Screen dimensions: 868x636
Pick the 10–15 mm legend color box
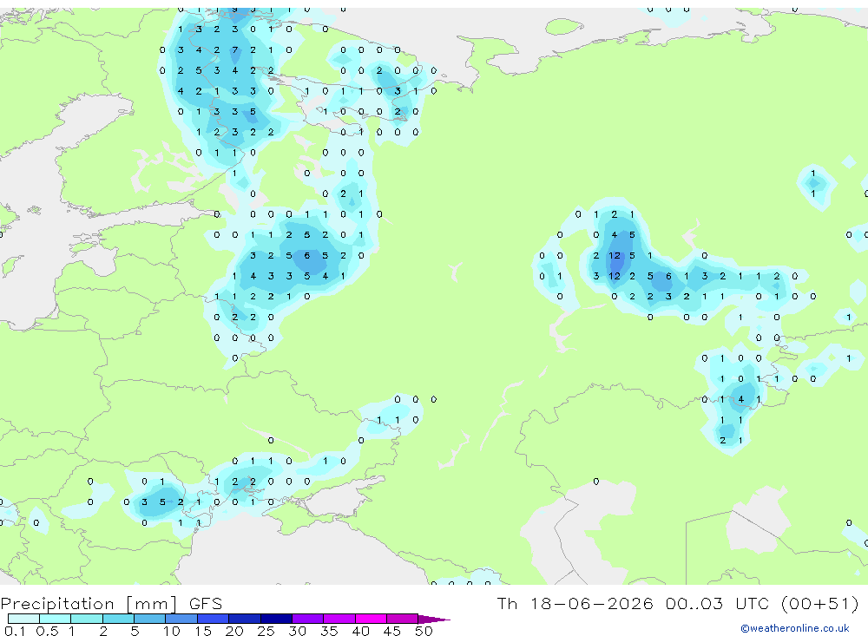tap(181, 619)
